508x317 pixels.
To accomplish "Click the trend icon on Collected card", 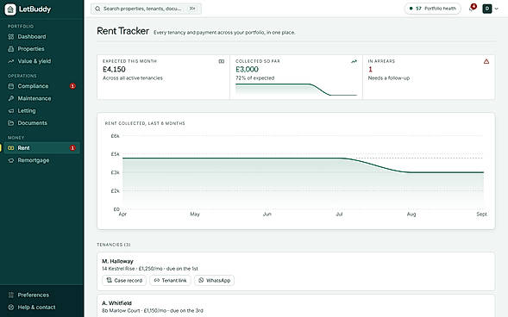I will click(354, 61).
